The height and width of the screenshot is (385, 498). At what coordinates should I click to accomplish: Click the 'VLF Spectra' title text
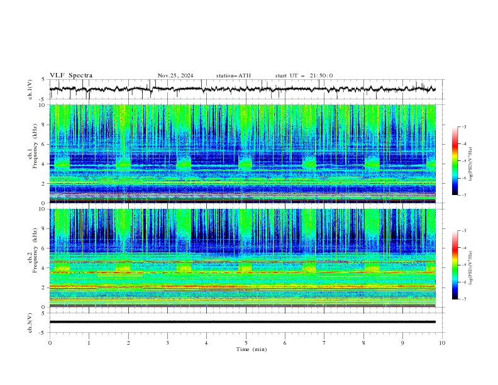point(71,75)
